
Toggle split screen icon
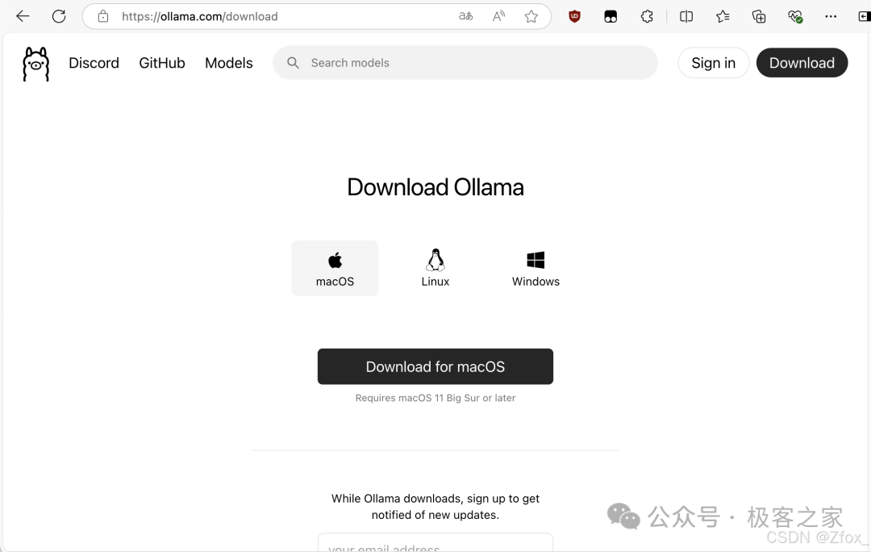686,16
